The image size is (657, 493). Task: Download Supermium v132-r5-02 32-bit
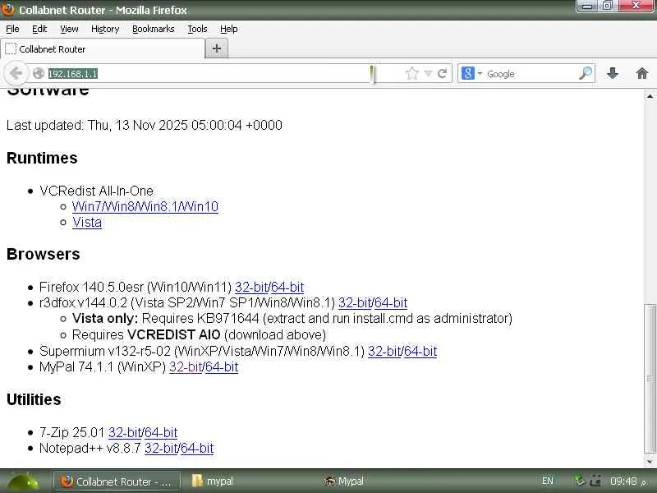click(x=384, y=352)
